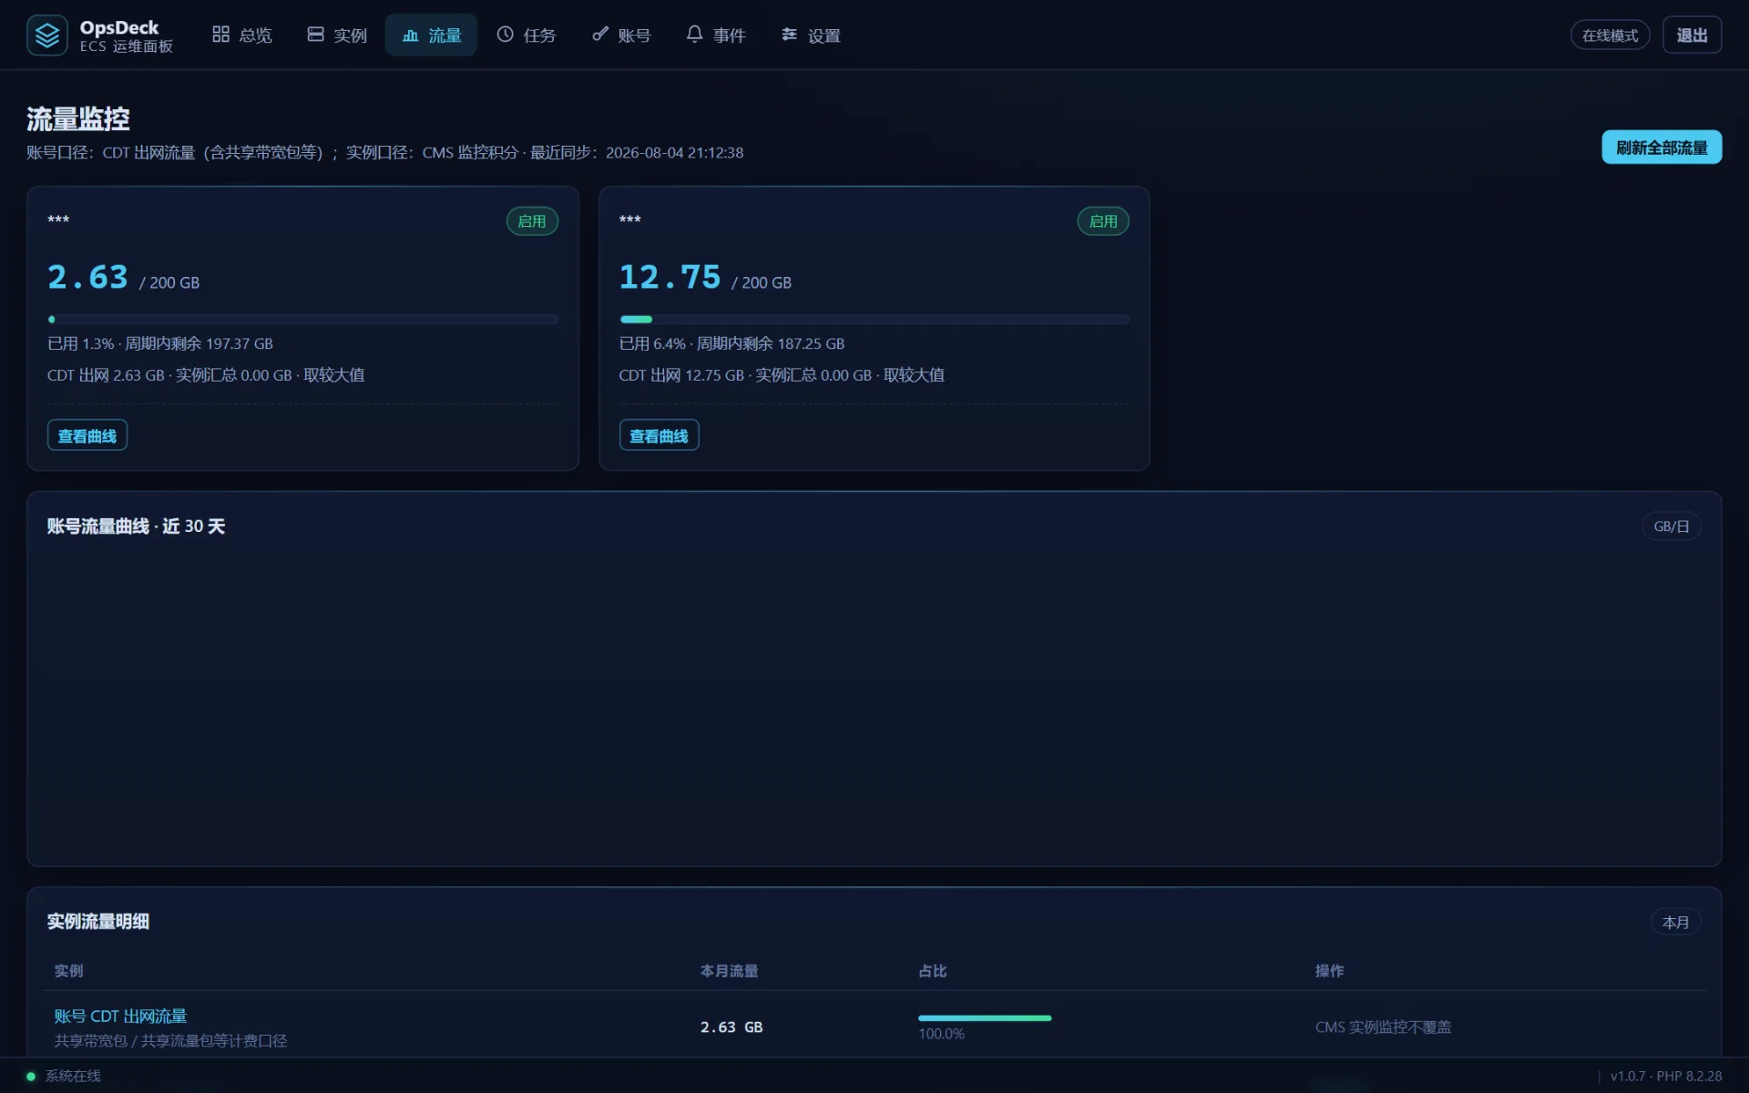
Task: Click the 刷新全部流量 button
Action: point(1662,148)
